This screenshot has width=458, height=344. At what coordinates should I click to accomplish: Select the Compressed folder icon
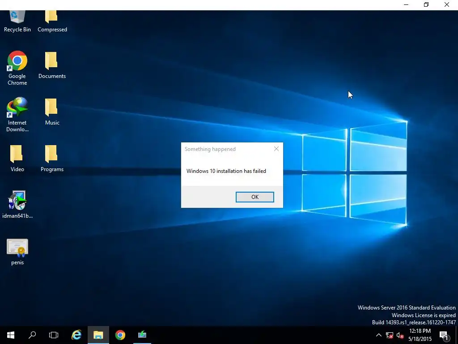tap(52, 21)
